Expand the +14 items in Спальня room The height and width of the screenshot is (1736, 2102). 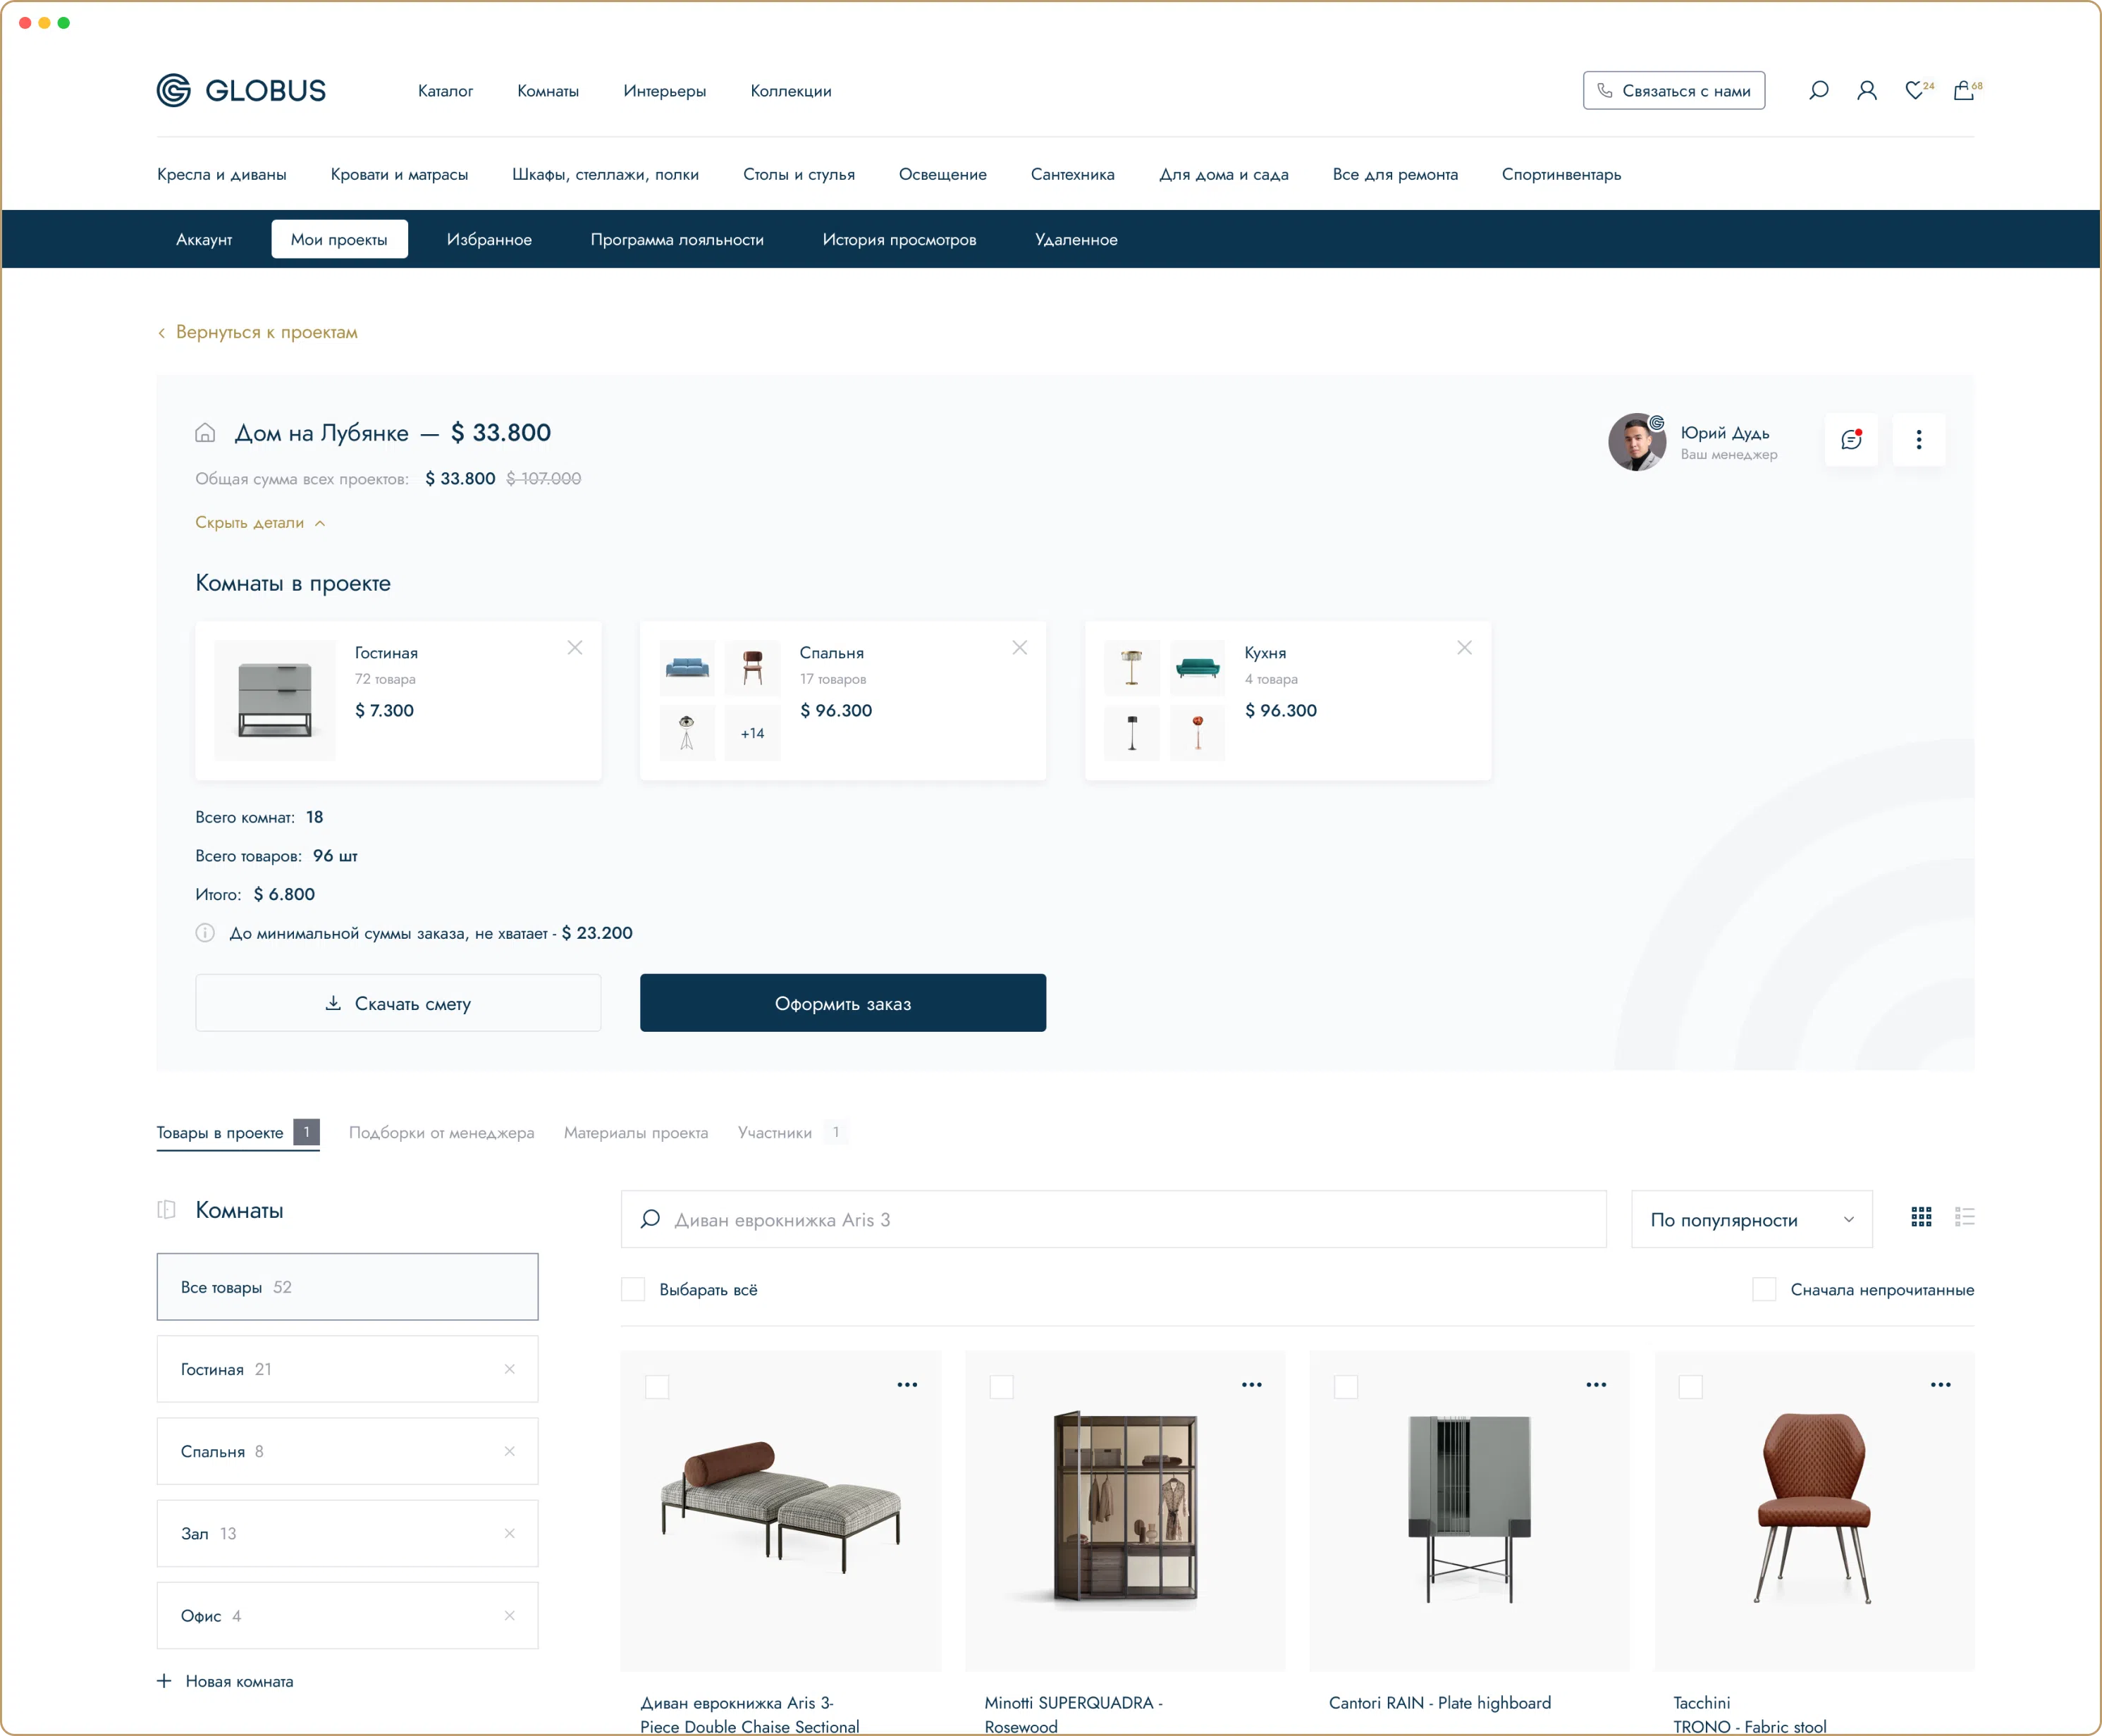pos(752,732)
